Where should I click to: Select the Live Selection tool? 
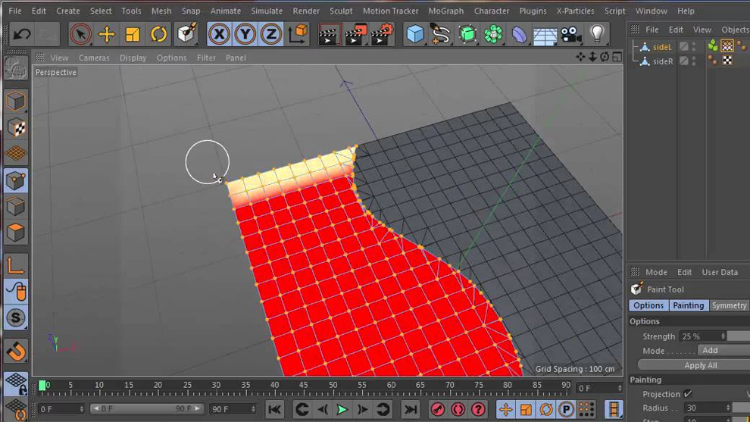coord(80,34)
